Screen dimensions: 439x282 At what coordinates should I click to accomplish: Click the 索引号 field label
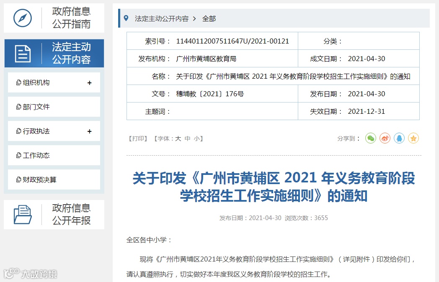158,41
